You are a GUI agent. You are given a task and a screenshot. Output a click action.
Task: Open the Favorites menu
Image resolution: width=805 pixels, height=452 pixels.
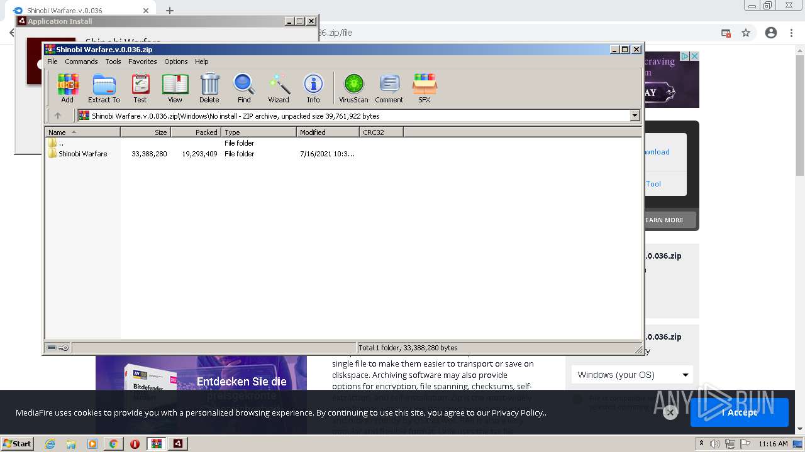[x=143, y=62]
